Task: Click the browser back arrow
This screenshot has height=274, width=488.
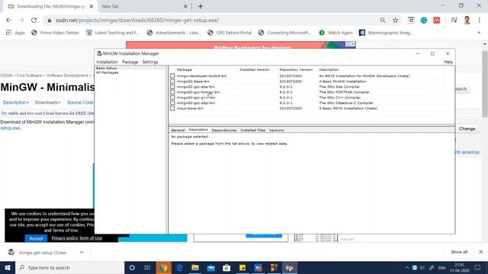Action: (x=8, y=21)
